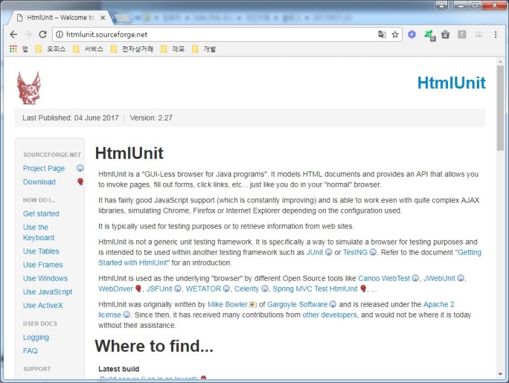Viewport: 509px width, 383px height.
Task: Follow the TestNG link
Action: click(355, 252)
